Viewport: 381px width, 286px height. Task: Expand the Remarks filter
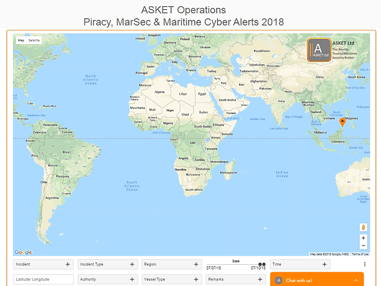236,279
